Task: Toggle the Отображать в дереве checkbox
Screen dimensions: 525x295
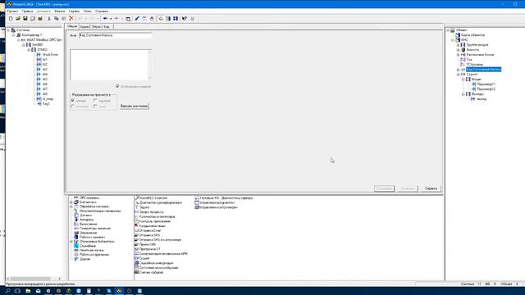Action: (117, 86)
